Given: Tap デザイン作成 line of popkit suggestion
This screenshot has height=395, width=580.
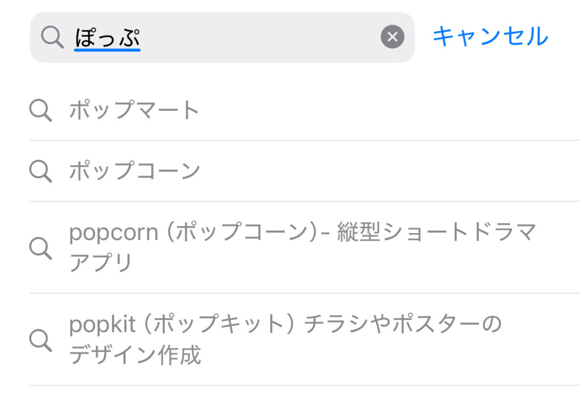Looking at the screenshot, I should tap(135, 355).
